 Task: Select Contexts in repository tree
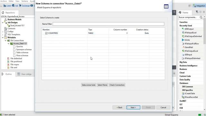11,29
